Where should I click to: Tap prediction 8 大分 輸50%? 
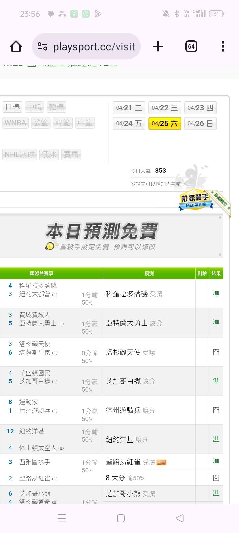coord(125,478)
